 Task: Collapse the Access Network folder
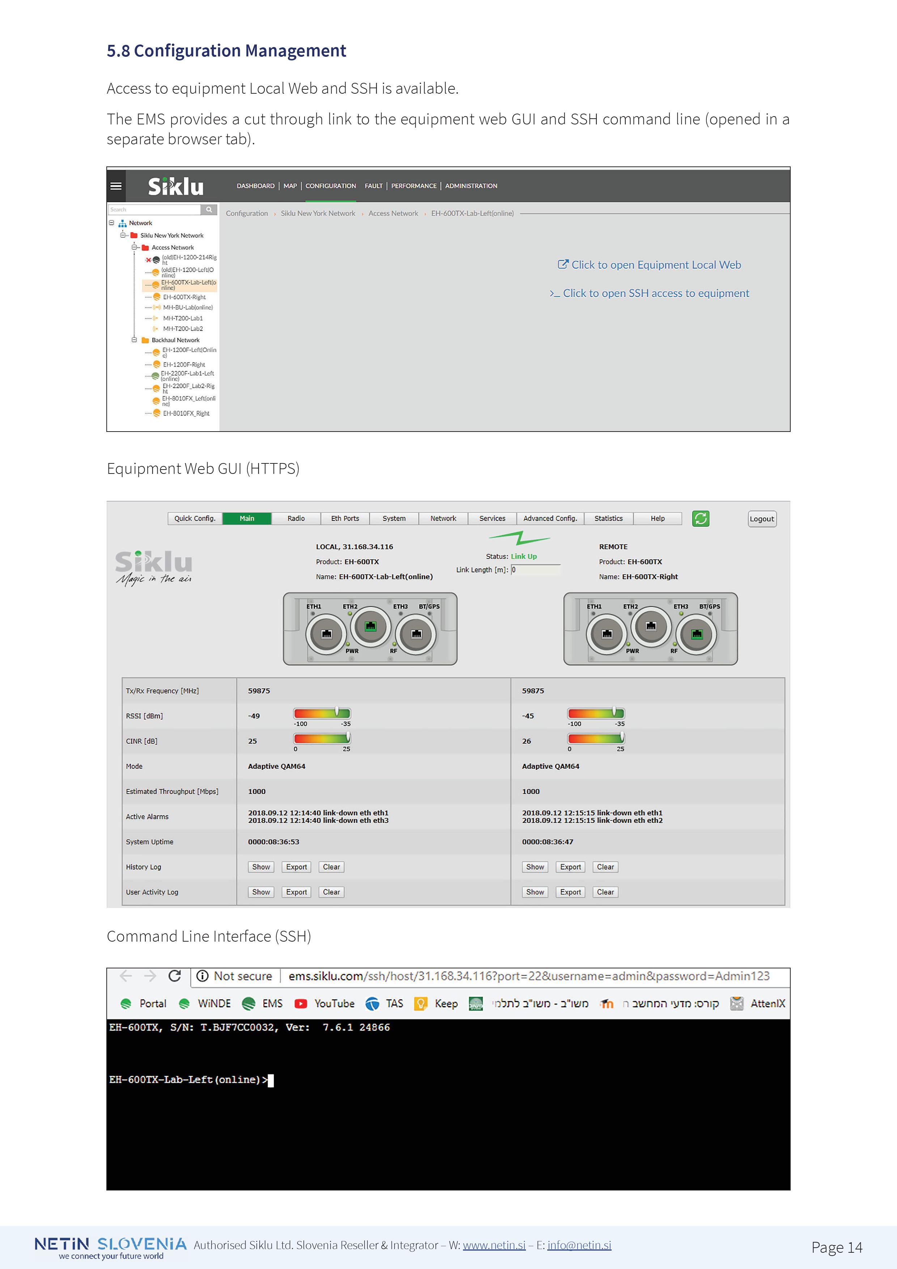coord(134,247)
